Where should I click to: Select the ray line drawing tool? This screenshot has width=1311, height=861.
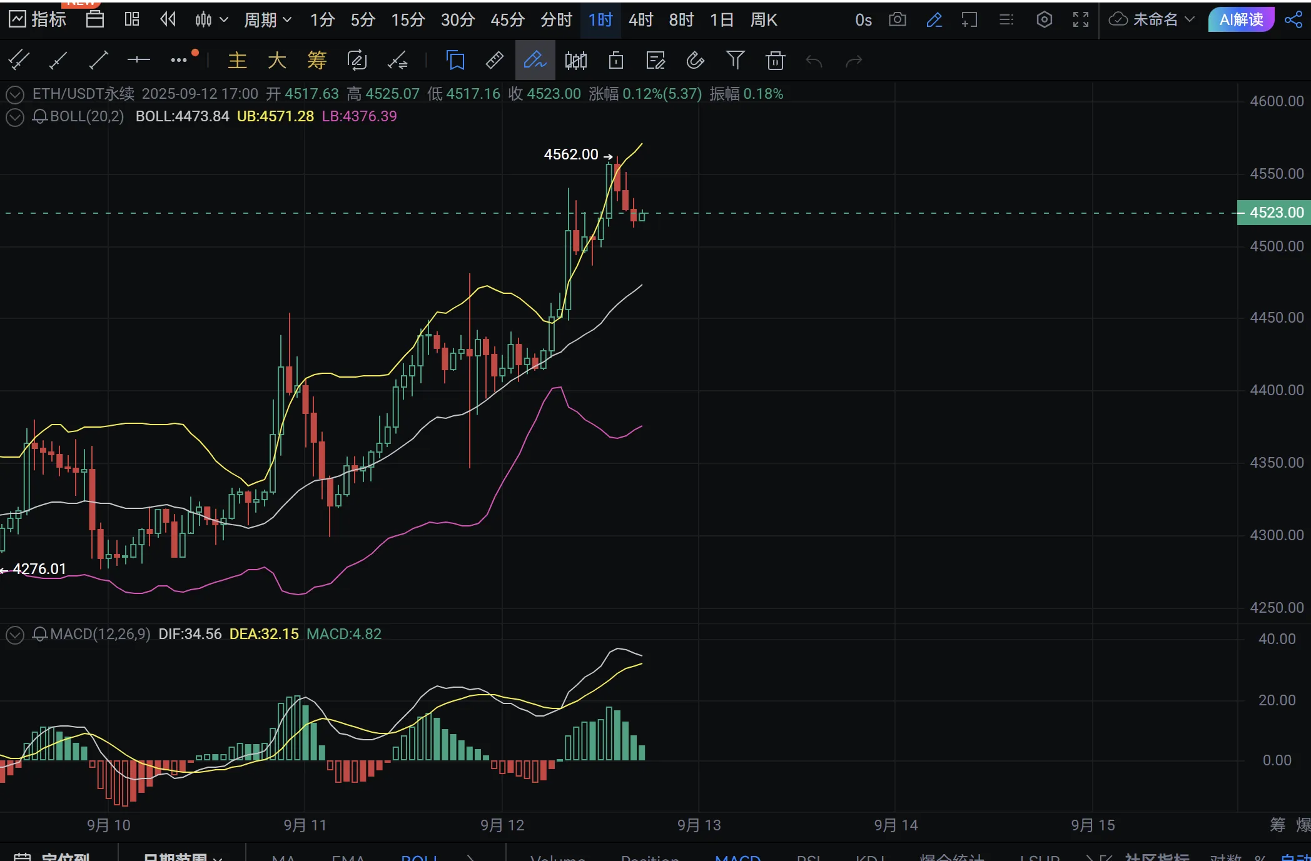(x=58, y=61)
